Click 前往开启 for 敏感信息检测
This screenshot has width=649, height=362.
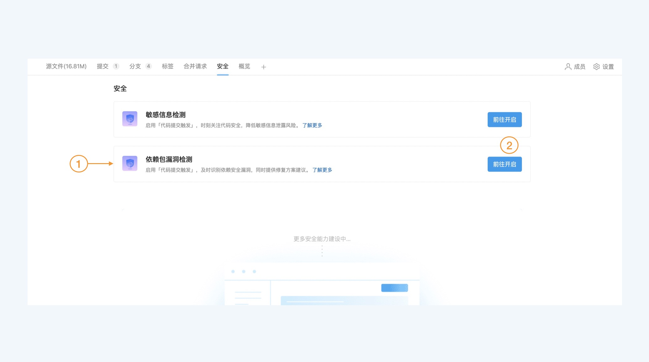[x=504, y=120]
